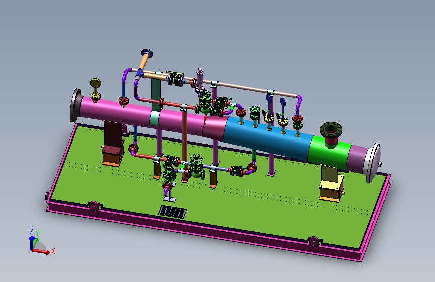Select the light purple end section near the right flange
This screenshot has width=435, height=282.
[x=357, y=158]
